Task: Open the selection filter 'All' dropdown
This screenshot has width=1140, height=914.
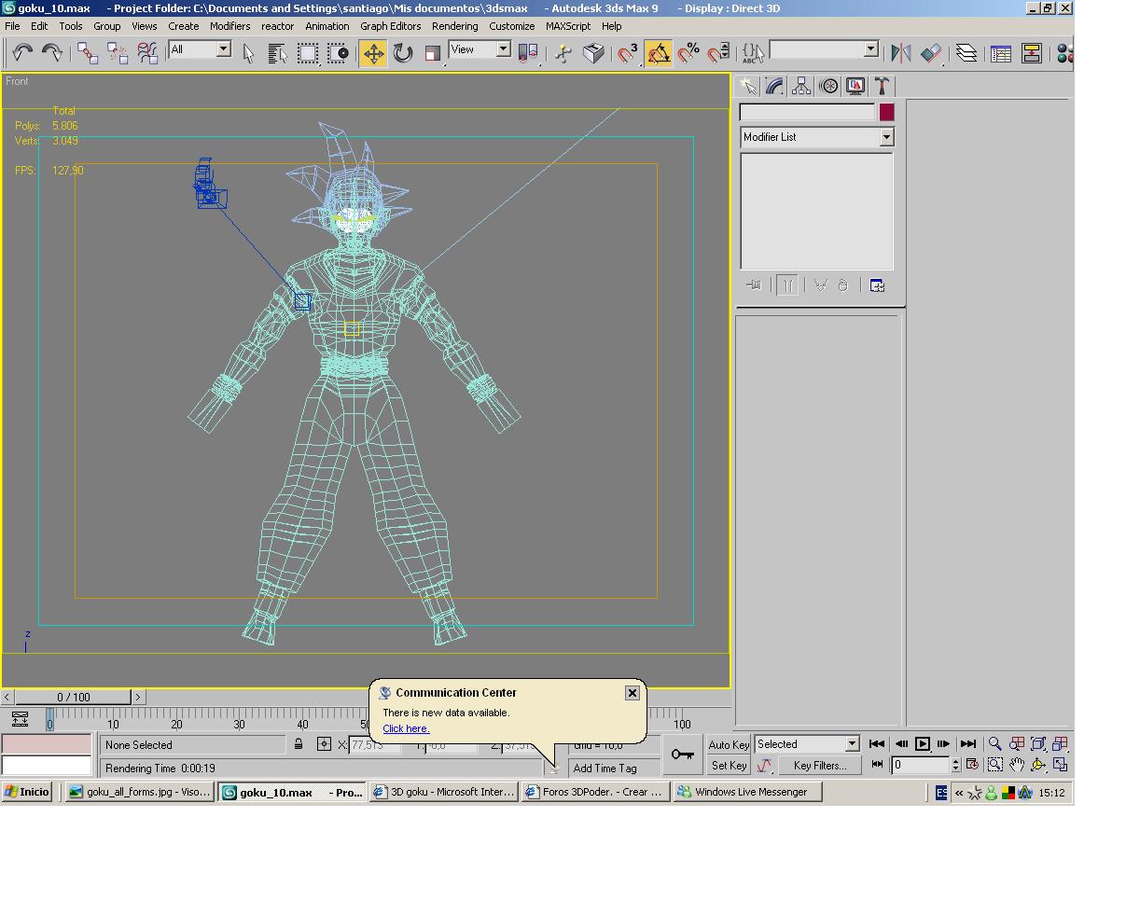Action: coord(224,49)
